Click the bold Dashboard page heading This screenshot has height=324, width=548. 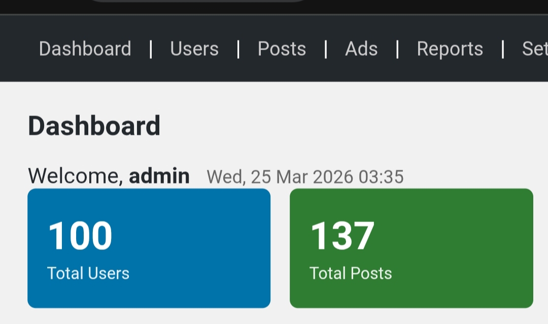tap(94, 126)
